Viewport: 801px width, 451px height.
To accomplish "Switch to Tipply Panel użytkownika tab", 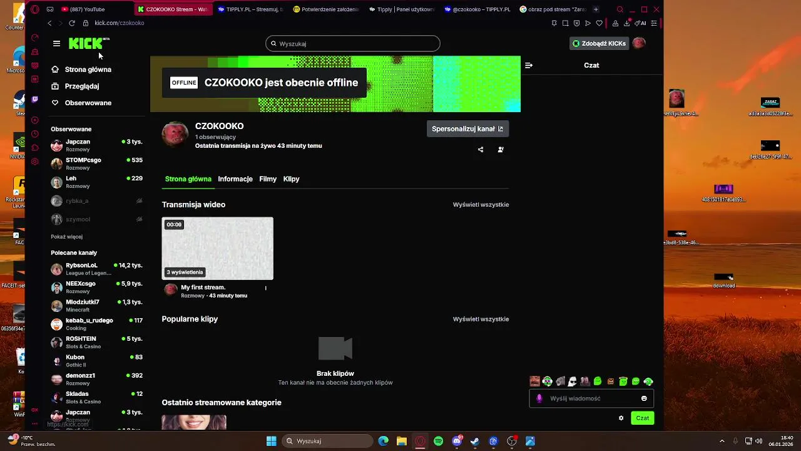I will pos(402,9).
